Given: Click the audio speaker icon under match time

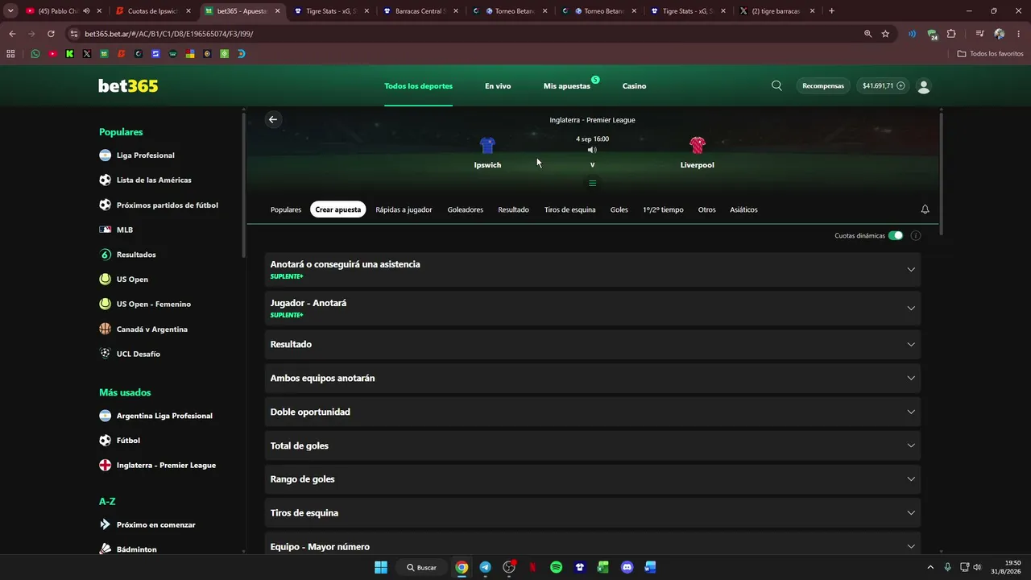Looking at the screenshot, I should (592, 150).
